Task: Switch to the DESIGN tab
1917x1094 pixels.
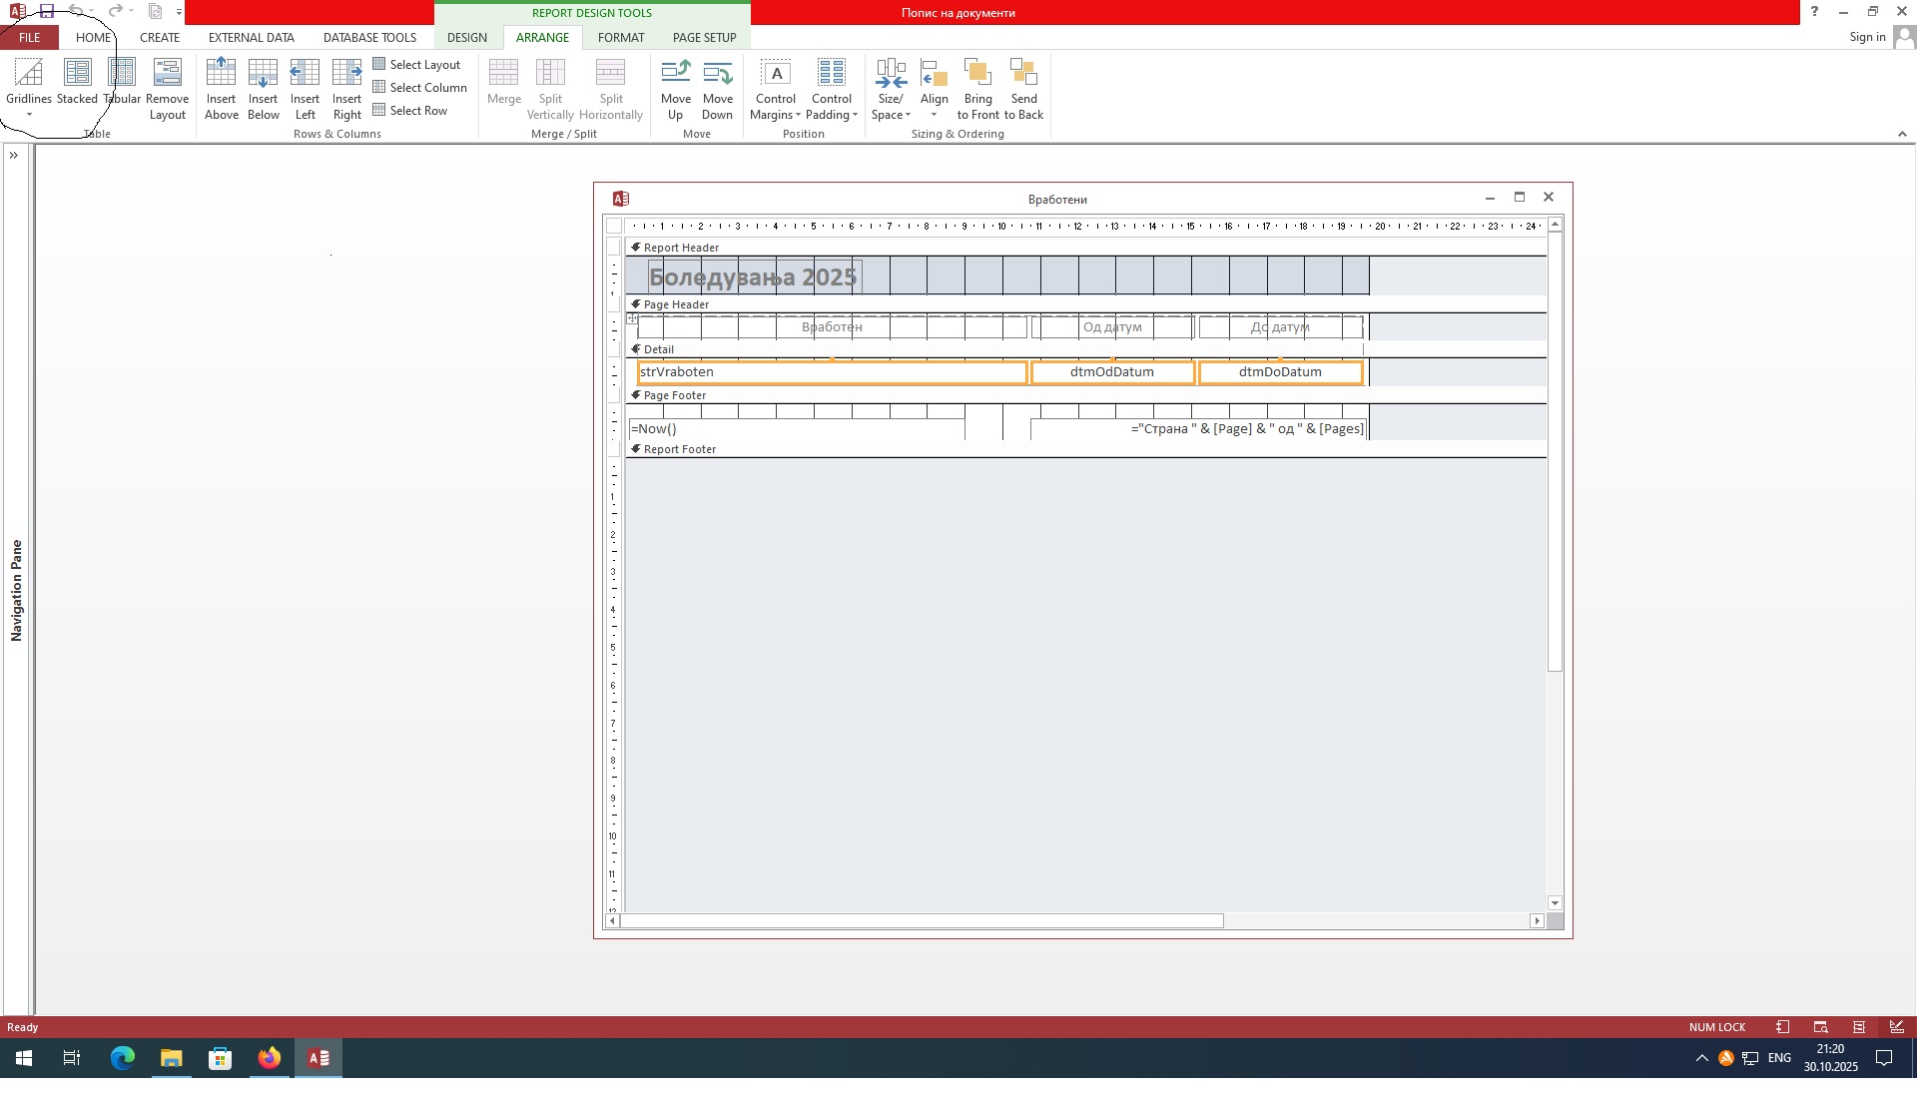Action: point(466,38)
